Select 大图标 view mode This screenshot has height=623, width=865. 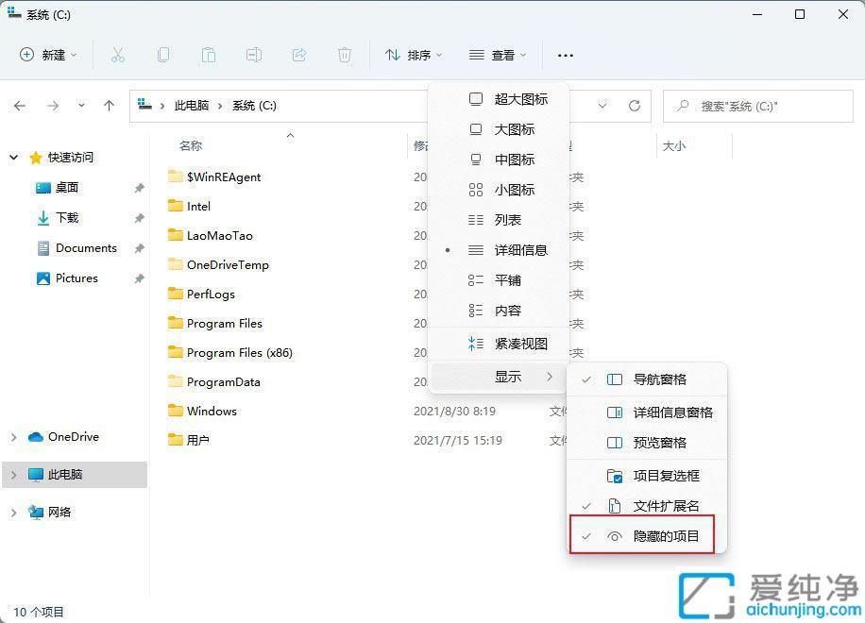[x=510, y=129]
